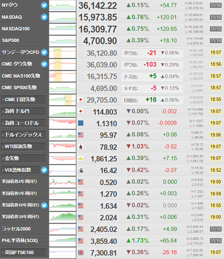Viewport: 224px width, 259px height.
Task: Click the Twitter icon beside VIX恐怖指数
Action: (x=44, y=170)
